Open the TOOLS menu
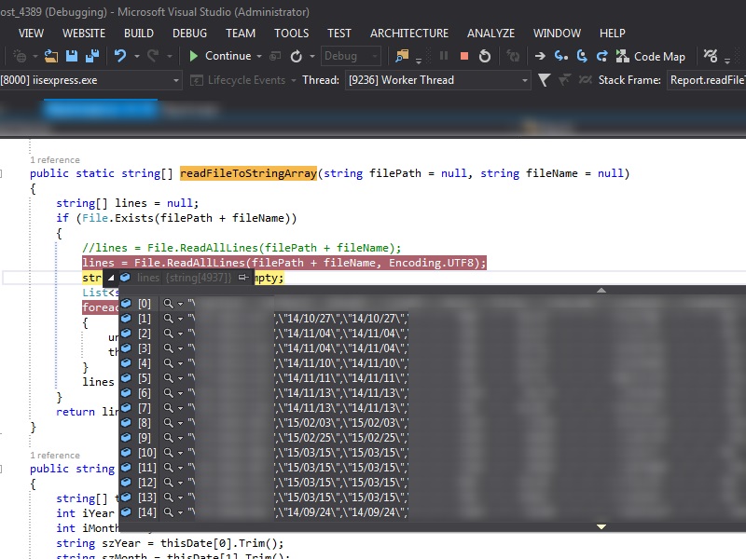This screenshot has width=746, height=559. pos(291,34)
